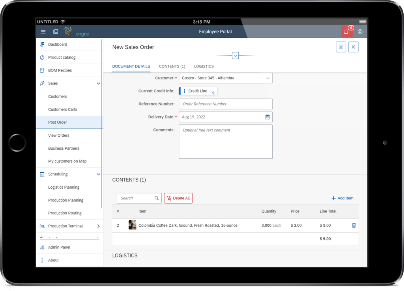
Task: Open the user profile icon
Action: click(360, 32)
